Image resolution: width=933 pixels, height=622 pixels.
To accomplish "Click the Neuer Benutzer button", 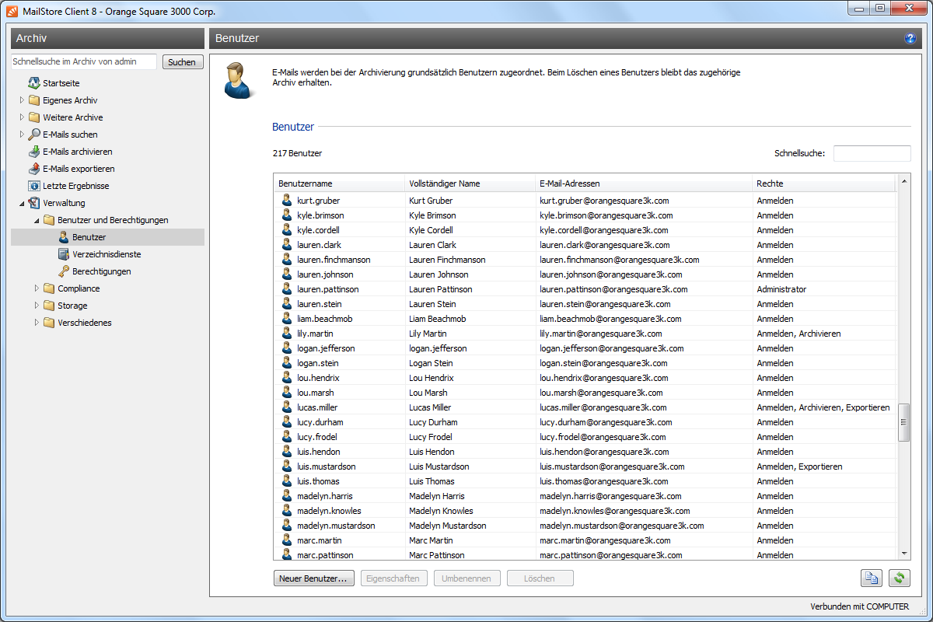I will [314, 578].
